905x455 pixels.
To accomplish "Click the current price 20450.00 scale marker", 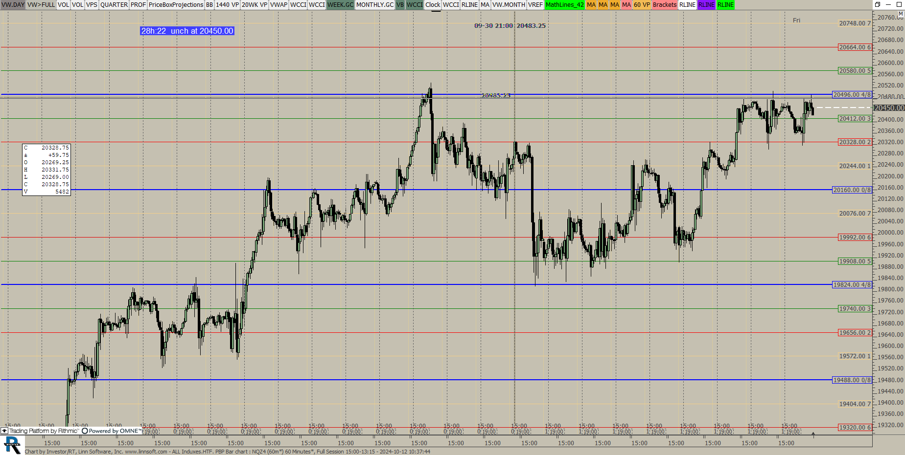I will pyautogui.click(x=889, y=108).
